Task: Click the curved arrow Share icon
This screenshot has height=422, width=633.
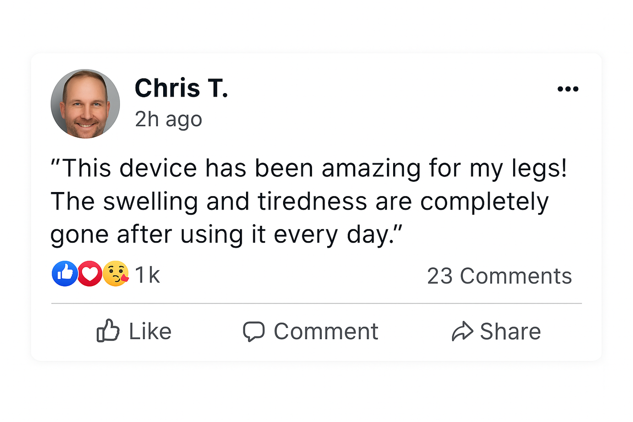Action: coord(462,332)
